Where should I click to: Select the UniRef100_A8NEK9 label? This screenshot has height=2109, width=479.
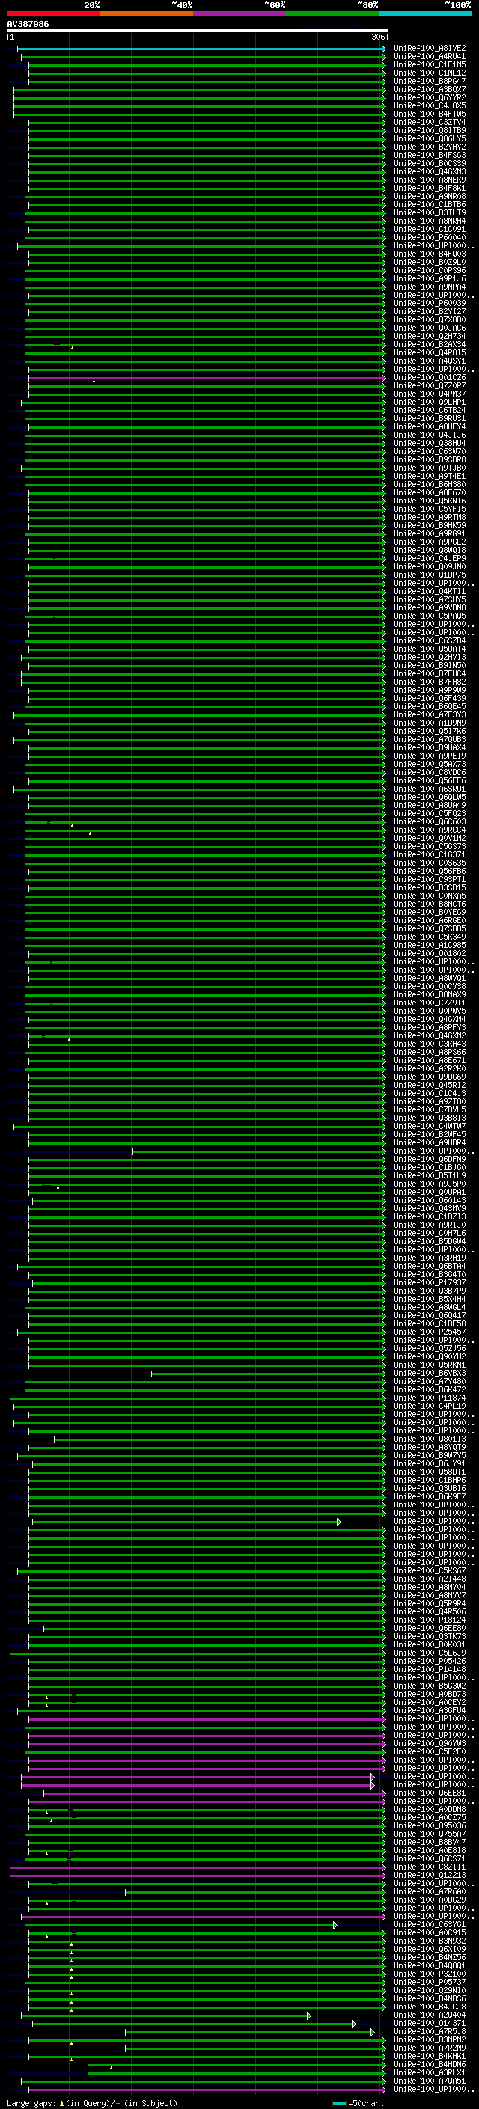pos(429,180)
